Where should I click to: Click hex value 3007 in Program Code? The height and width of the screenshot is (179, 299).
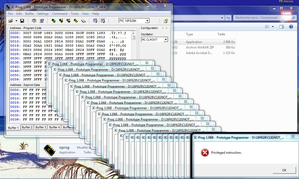(27, 33)
